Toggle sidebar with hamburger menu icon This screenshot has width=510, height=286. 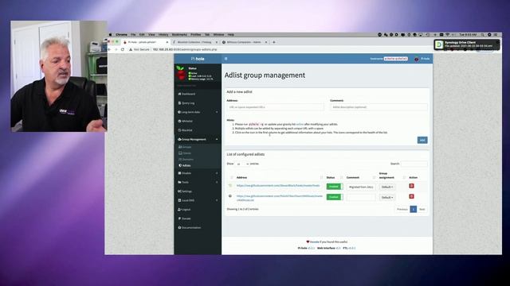(x=226, y=59)
